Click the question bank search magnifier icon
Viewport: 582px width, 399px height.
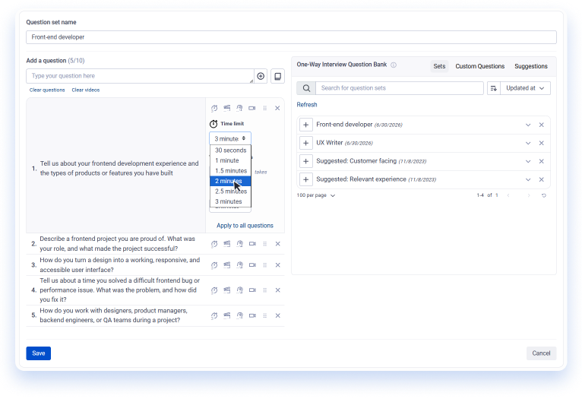tap(306, 88)
